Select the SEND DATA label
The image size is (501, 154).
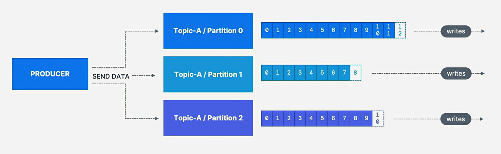pos(111,76)
